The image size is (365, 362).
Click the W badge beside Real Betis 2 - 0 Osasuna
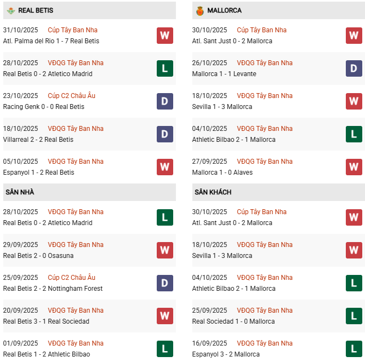tap(164, 250)
